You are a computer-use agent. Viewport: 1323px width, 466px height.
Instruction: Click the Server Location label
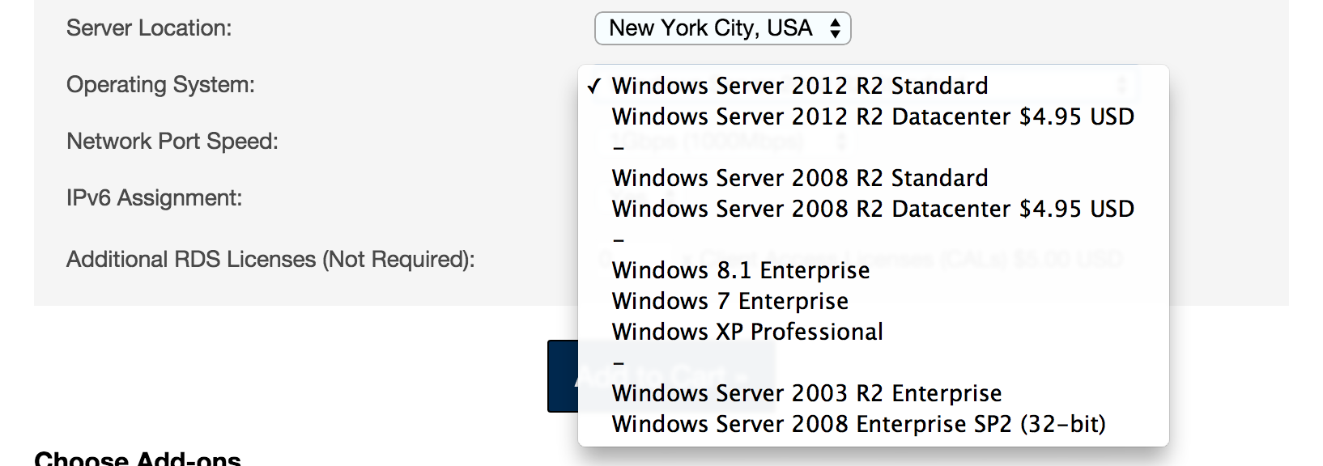149,28
